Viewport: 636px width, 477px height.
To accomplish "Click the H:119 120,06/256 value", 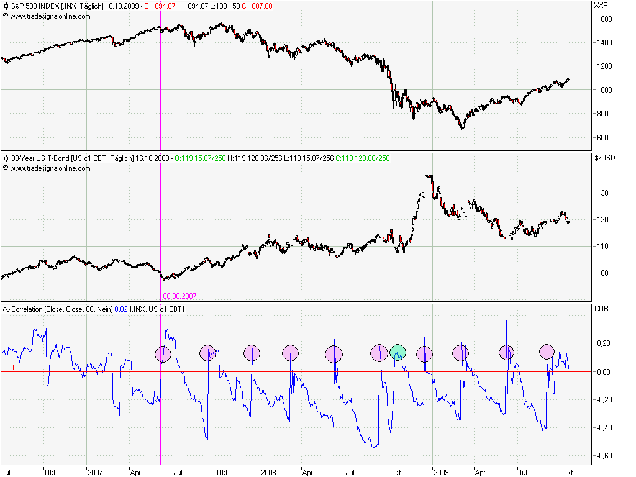I will click(x=255, y=158).
